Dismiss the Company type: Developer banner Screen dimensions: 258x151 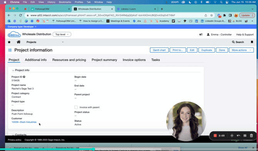tap(35, 27)
